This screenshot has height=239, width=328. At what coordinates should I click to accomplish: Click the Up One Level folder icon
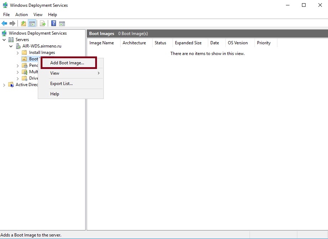tap(24, 24)
